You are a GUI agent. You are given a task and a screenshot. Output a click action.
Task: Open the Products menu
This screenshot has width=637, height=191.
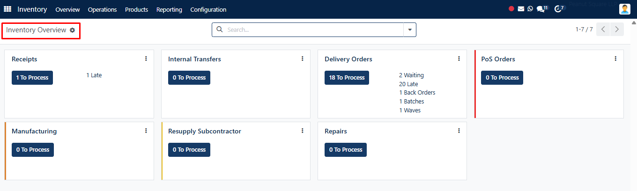pos(136,9)
